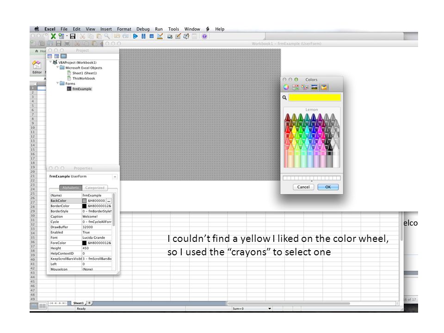Image resolution: width=444 pixels, height=333 pixels.
Task: Click the Insert UserForm toolbar icon
Action: [x=61, y=36]
